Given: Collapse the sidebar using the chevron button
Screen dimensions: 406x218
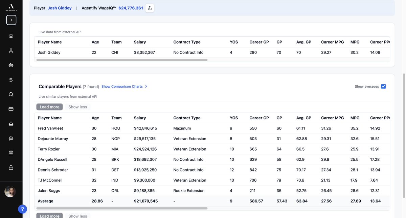Looking at the screenshot, I should pos(11,20).
